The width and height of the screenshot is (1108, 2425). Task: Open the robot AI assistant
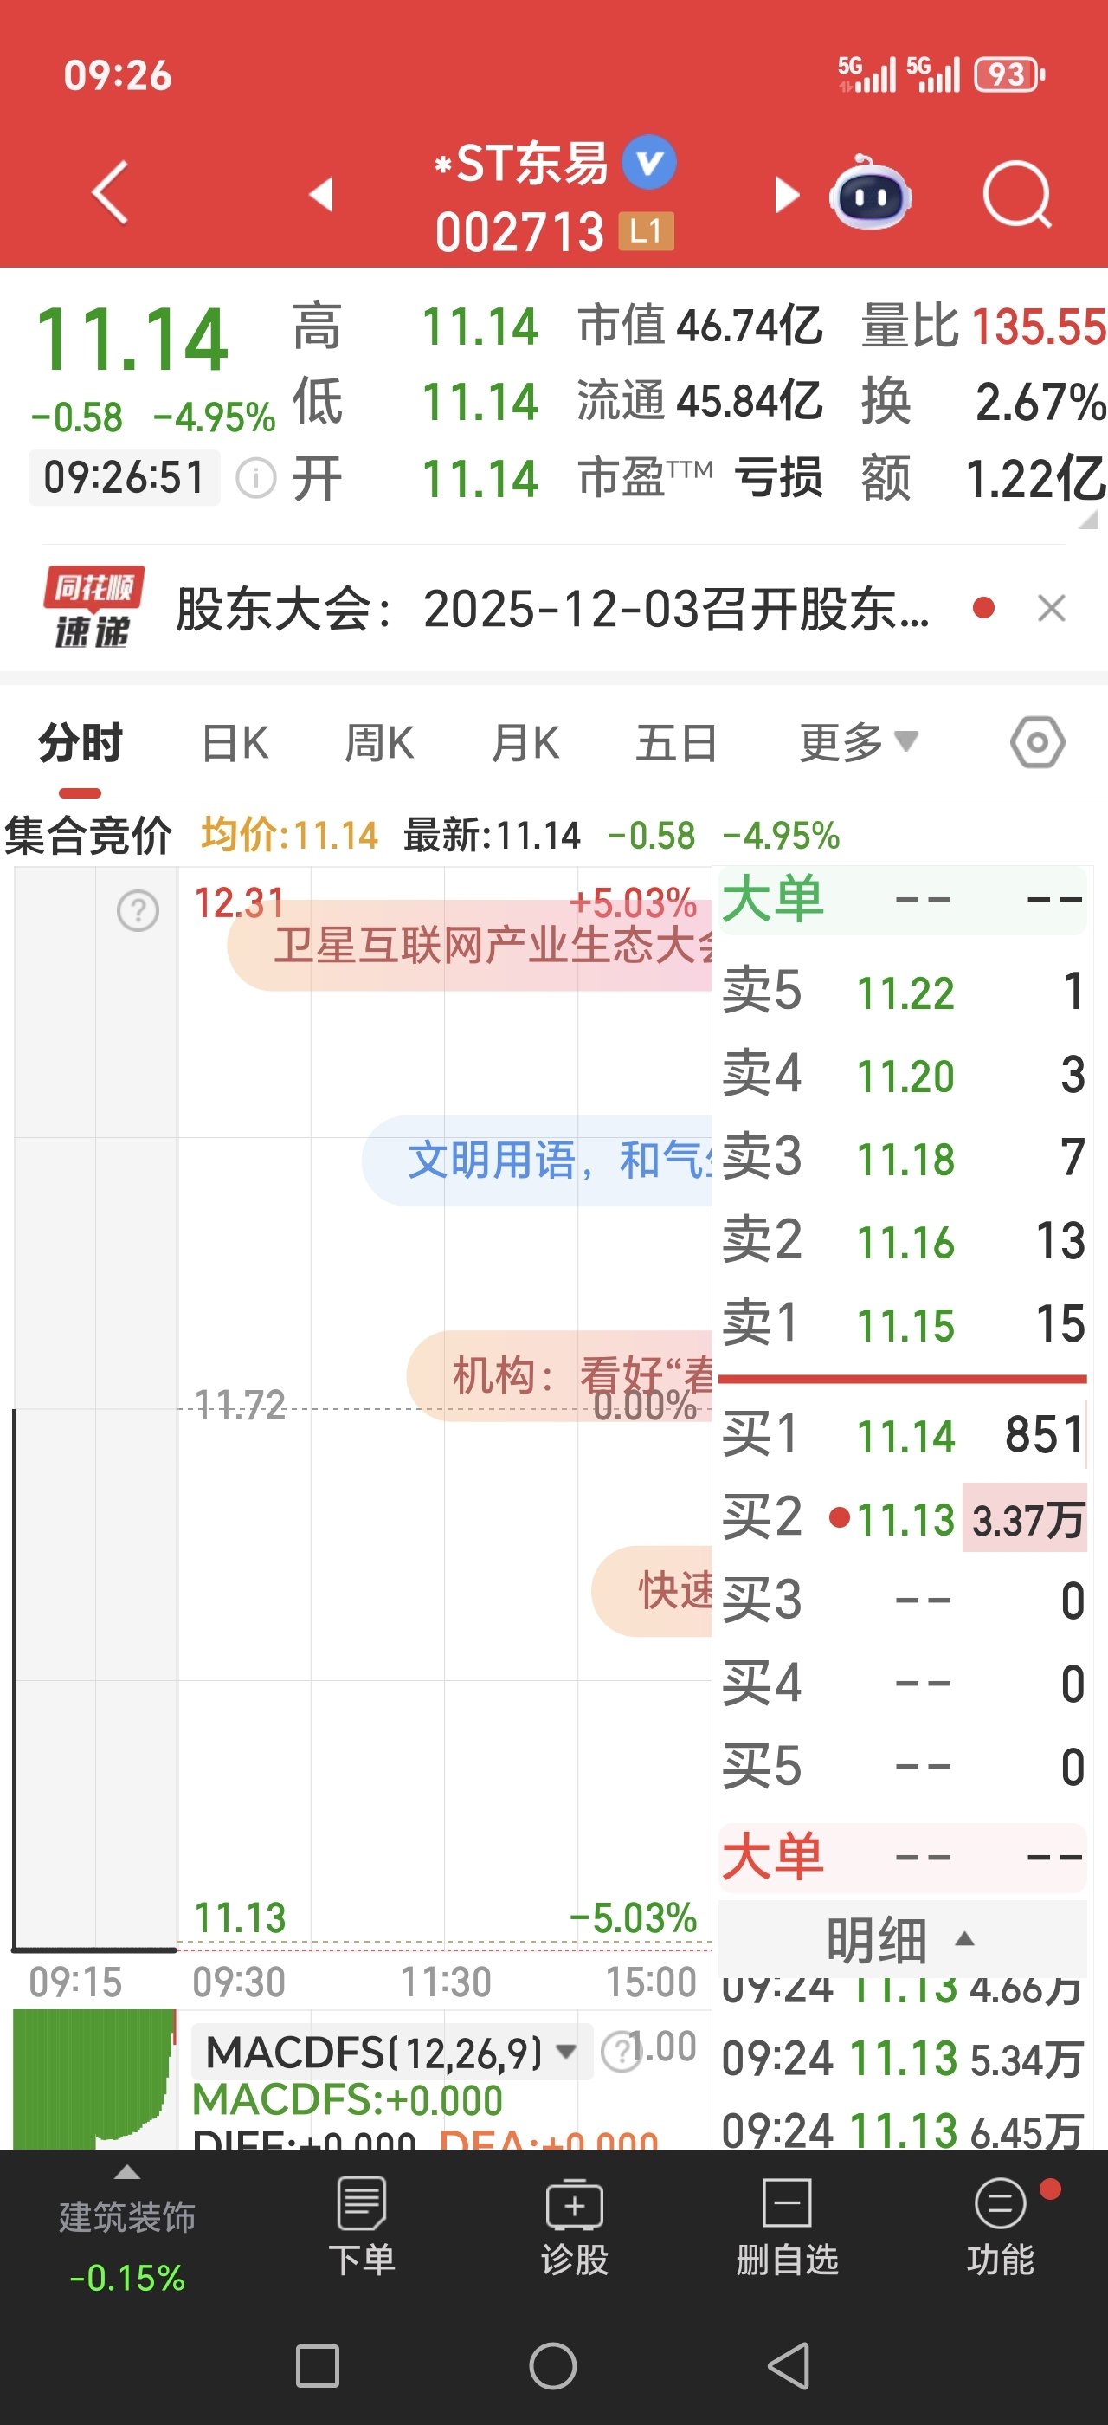coord(870,192)
